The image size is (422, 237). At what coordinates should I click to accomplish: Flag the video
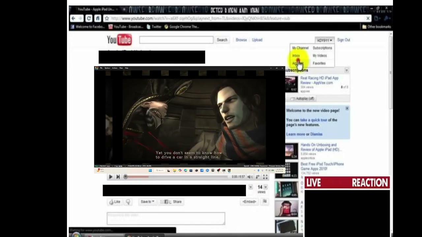[x=265, y=202]
